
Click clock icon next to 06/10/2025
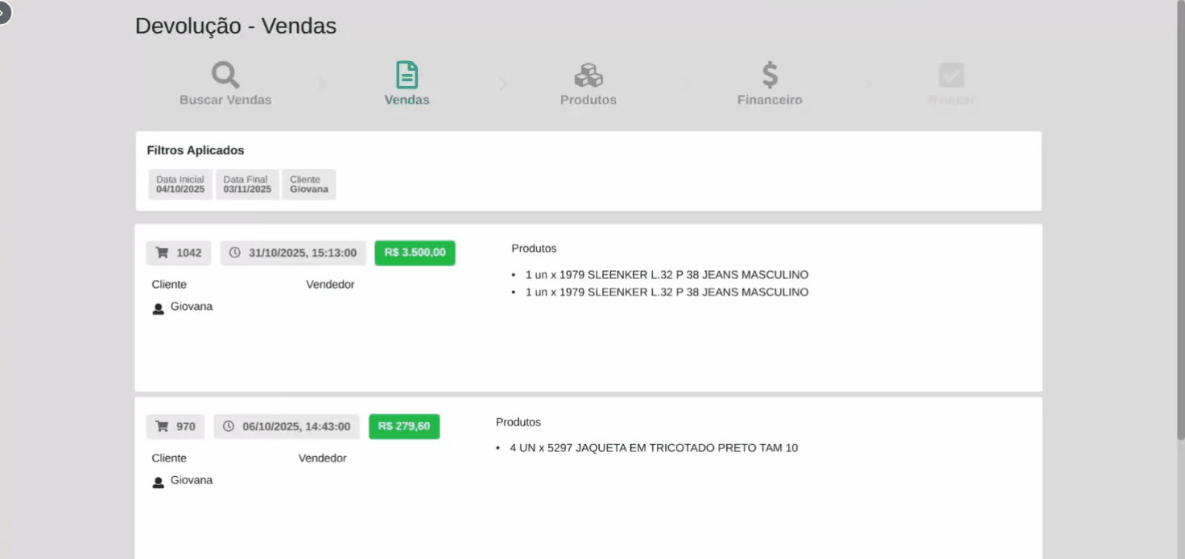(229, 426)
